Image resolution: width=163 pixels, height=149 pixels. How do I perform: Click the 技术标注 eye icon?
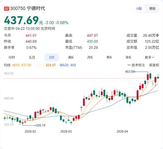129,65
